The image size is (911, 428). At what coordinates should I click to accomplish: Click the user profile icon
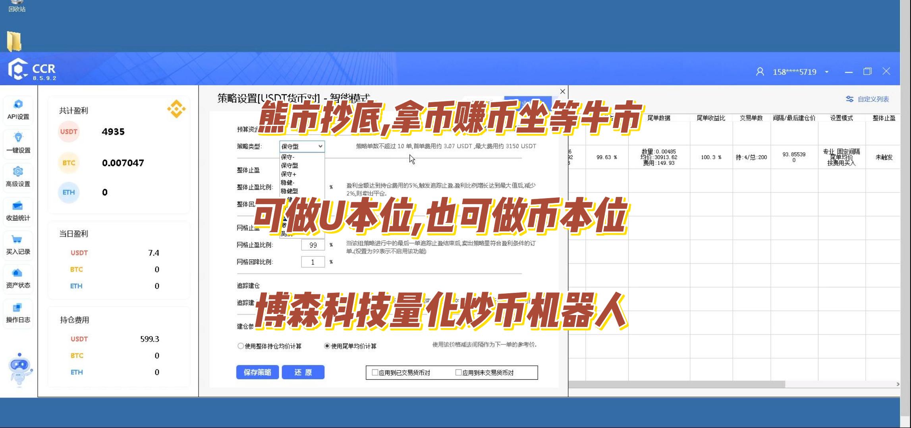(x=760, y=72)
